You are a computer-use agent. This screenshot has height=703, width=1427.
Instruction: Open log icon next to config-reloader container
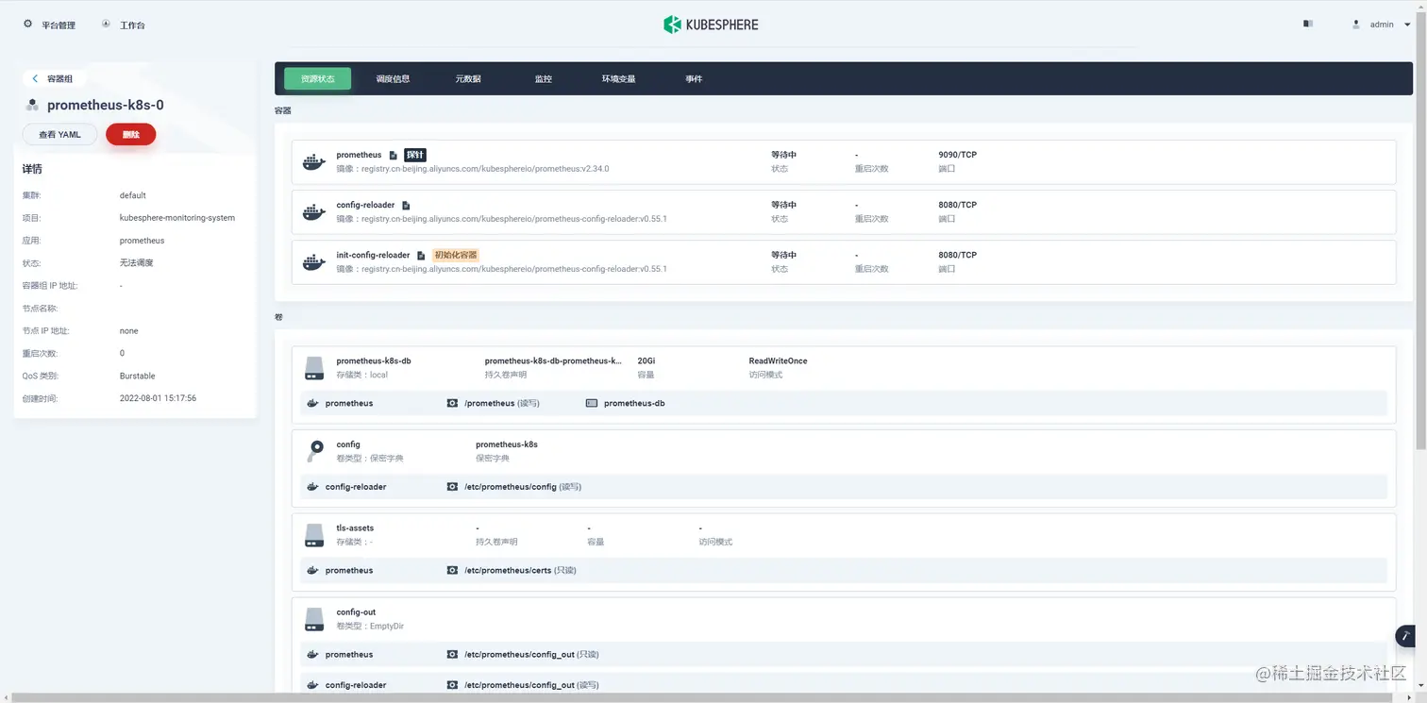tap(406, 205)
